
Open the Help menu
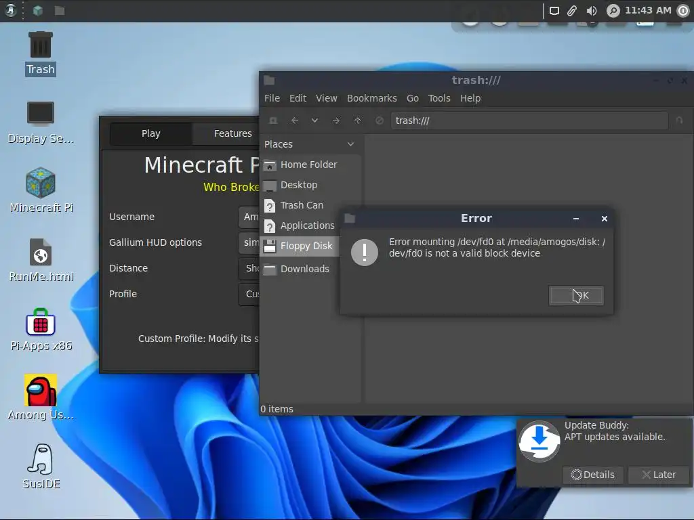470,98
